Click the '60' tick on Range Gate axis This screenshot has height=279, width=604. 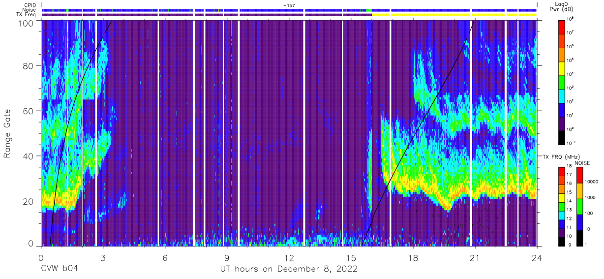(29, 111)
